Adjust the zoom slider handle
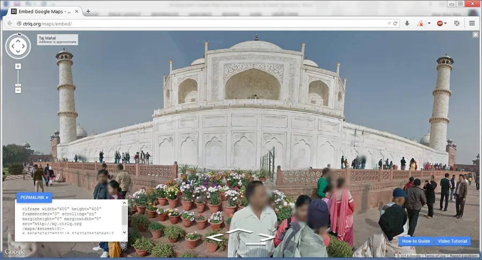This screenshot has height=260, width=482. coord(18,86)
